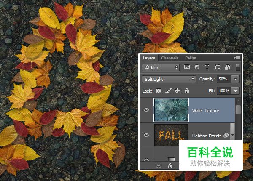The image size is (253, 181).
Task: Expand the Lighting Effects layer's effects arrow
Action: [232, 135]
